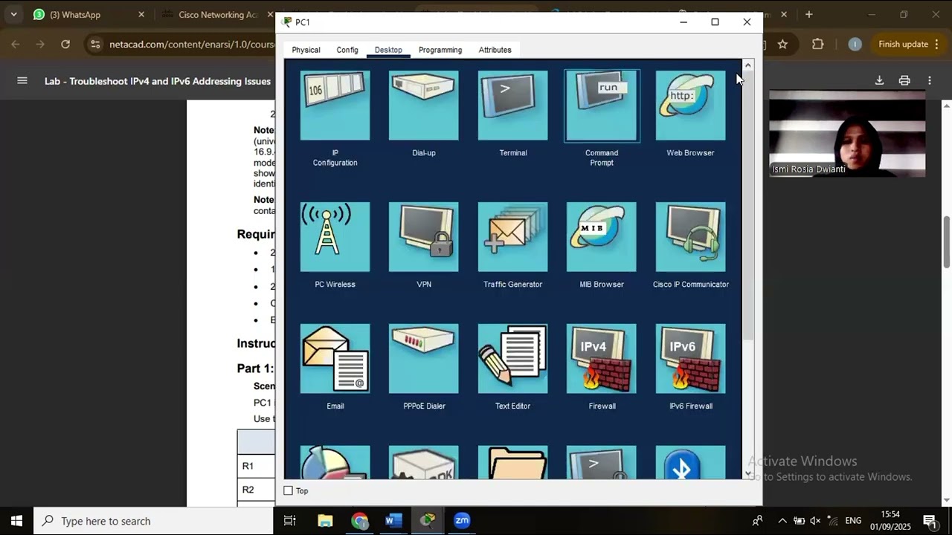Open the IPv6 Firewall settings
The width and height of the screenshot is (952, 535).
point(690,359)
